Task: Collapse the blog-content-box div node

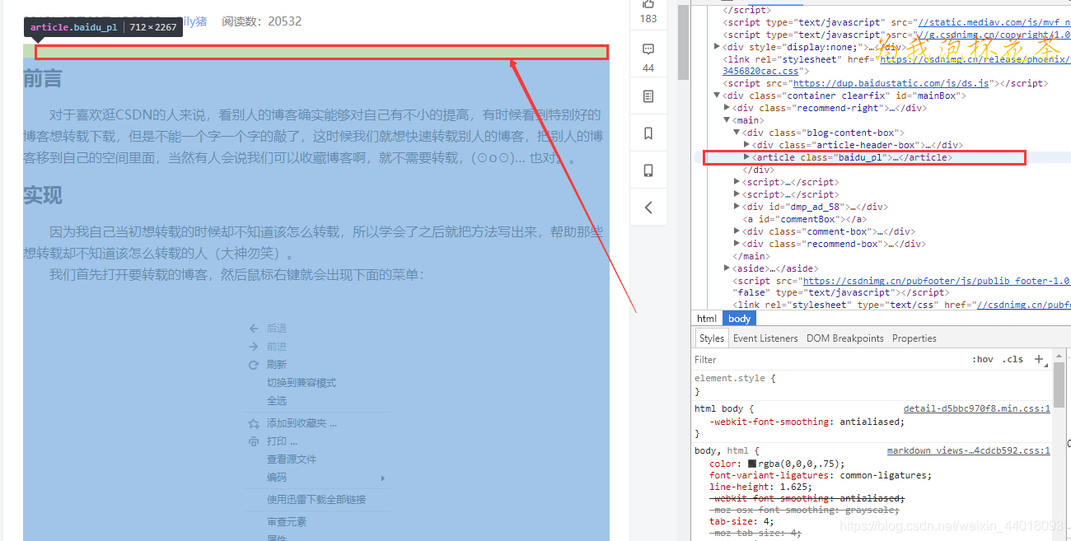Action: (737, 133)
